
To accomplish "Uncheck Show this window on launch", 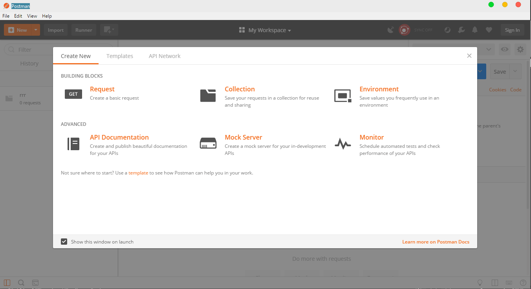I will (x=64, y=242).
